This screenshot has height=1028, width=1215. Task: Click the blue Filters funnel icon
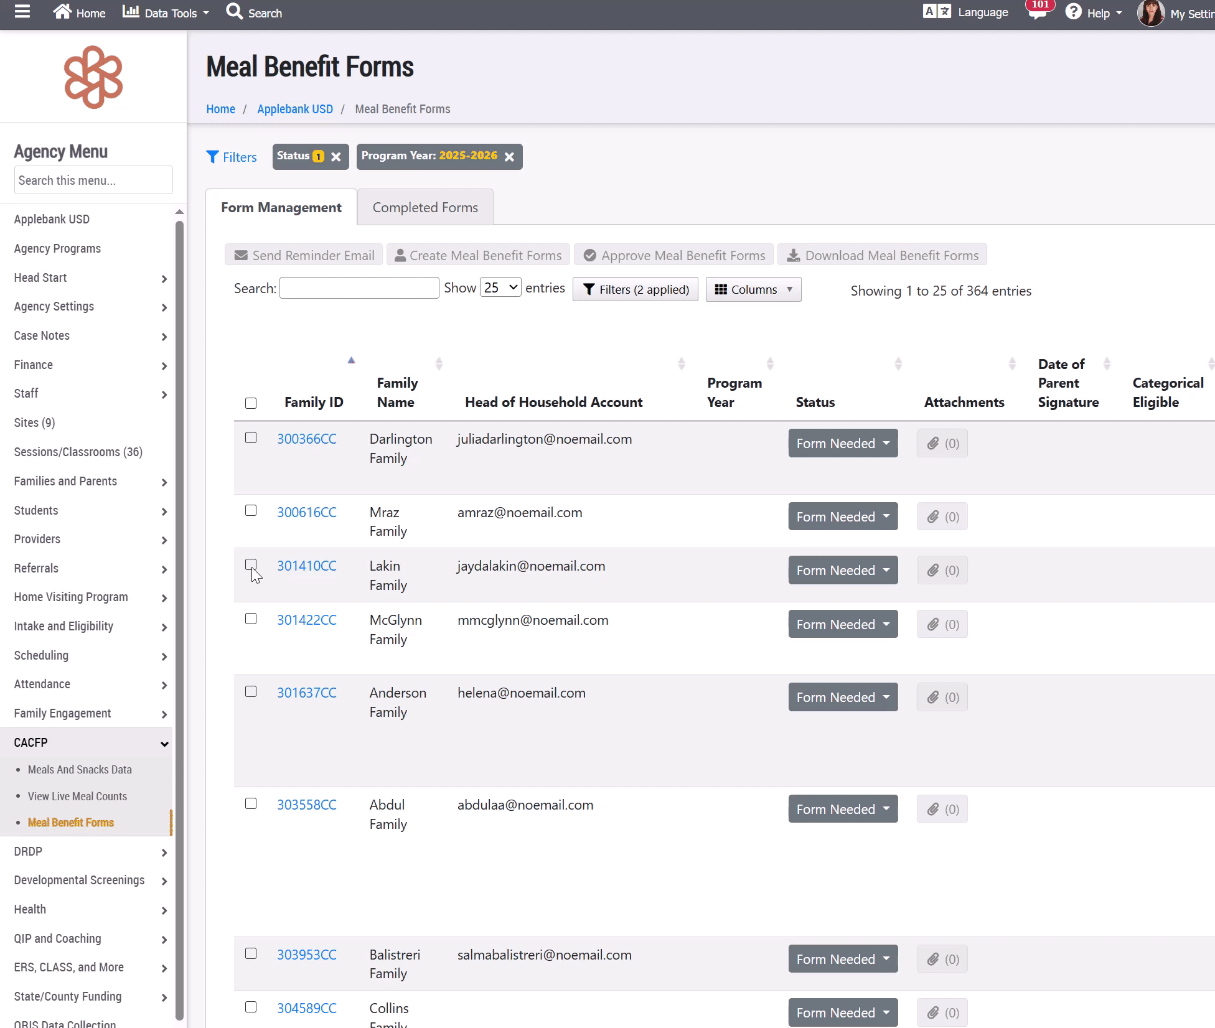coord(212,157)
